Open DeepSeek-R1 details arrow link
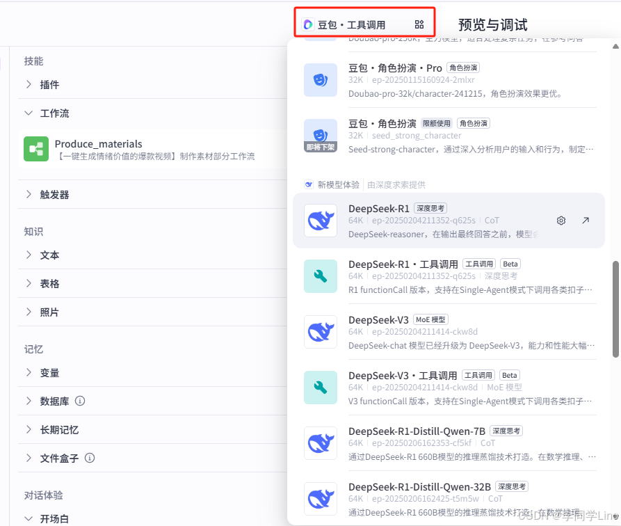Image resolution: width=621 pixels, height=526 pixels. [586, 221]
